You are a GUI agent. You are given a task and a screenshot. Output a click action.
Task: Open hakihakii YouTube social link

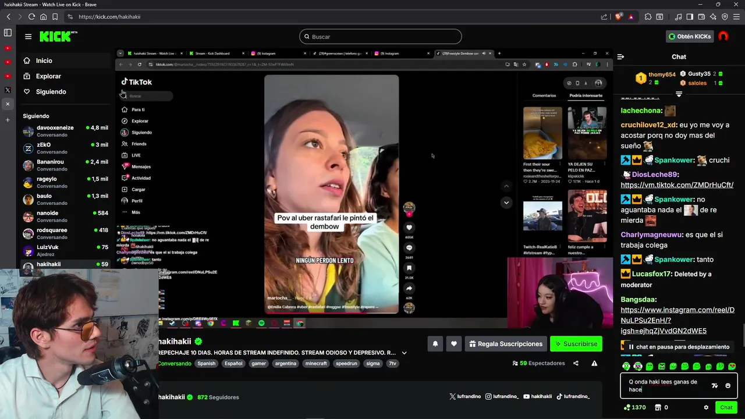point(537,396)
